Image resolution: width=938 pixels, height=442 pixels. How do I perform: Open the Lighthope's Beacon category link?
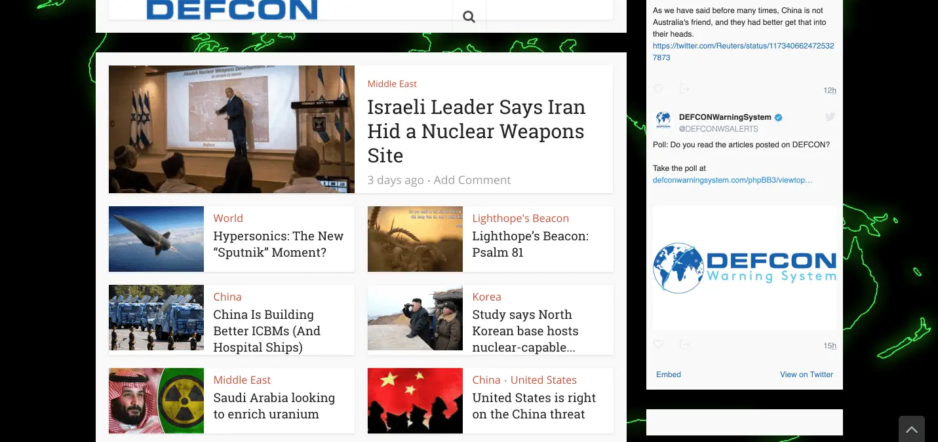coord(520,218)
